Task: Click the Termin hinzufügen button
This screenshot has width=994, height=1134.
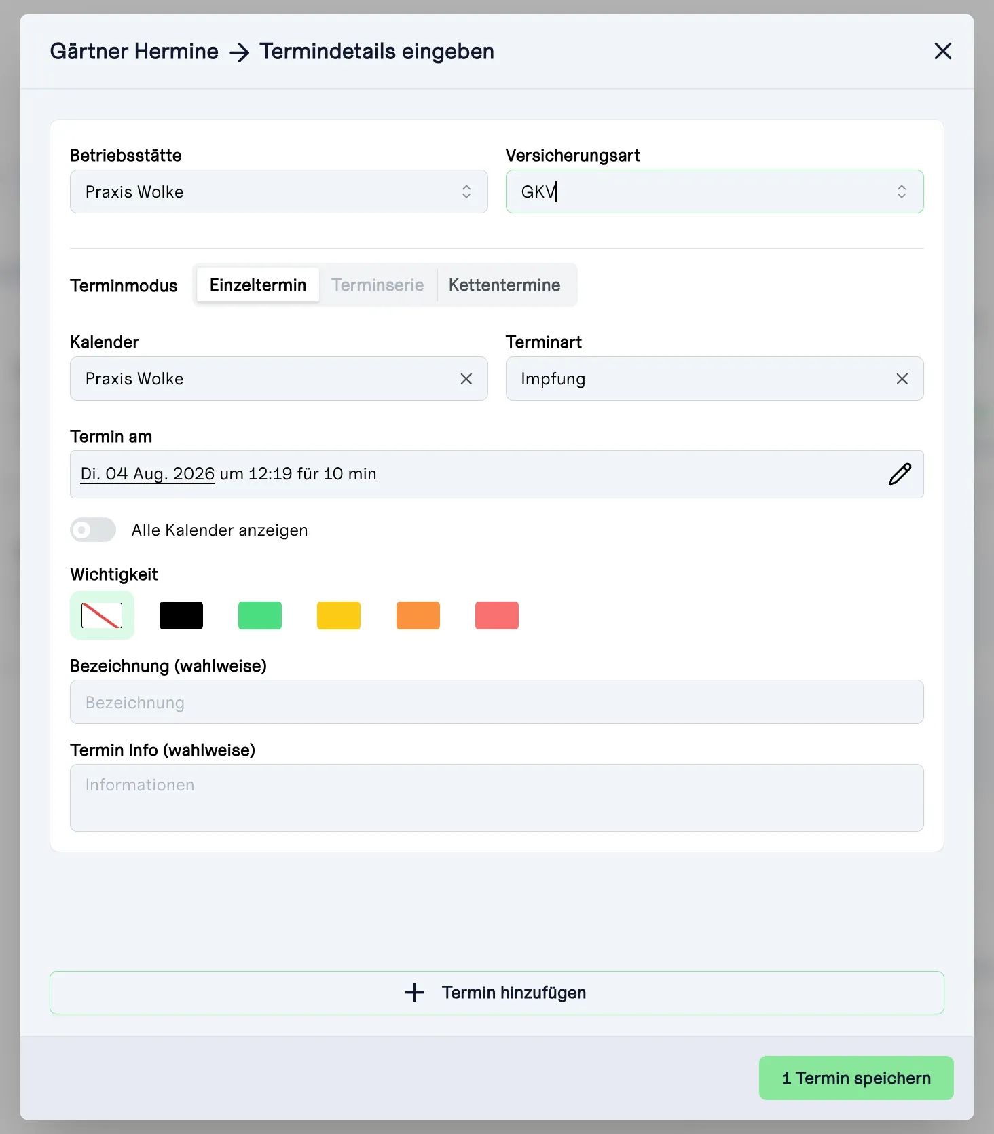Action: pyautogui.click(x=497, y=992)
